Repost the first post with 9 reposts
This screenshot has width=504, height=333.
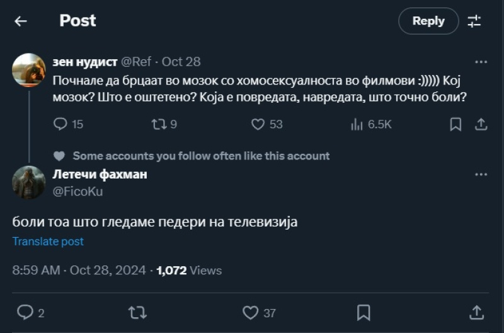[x=158, y=124]
